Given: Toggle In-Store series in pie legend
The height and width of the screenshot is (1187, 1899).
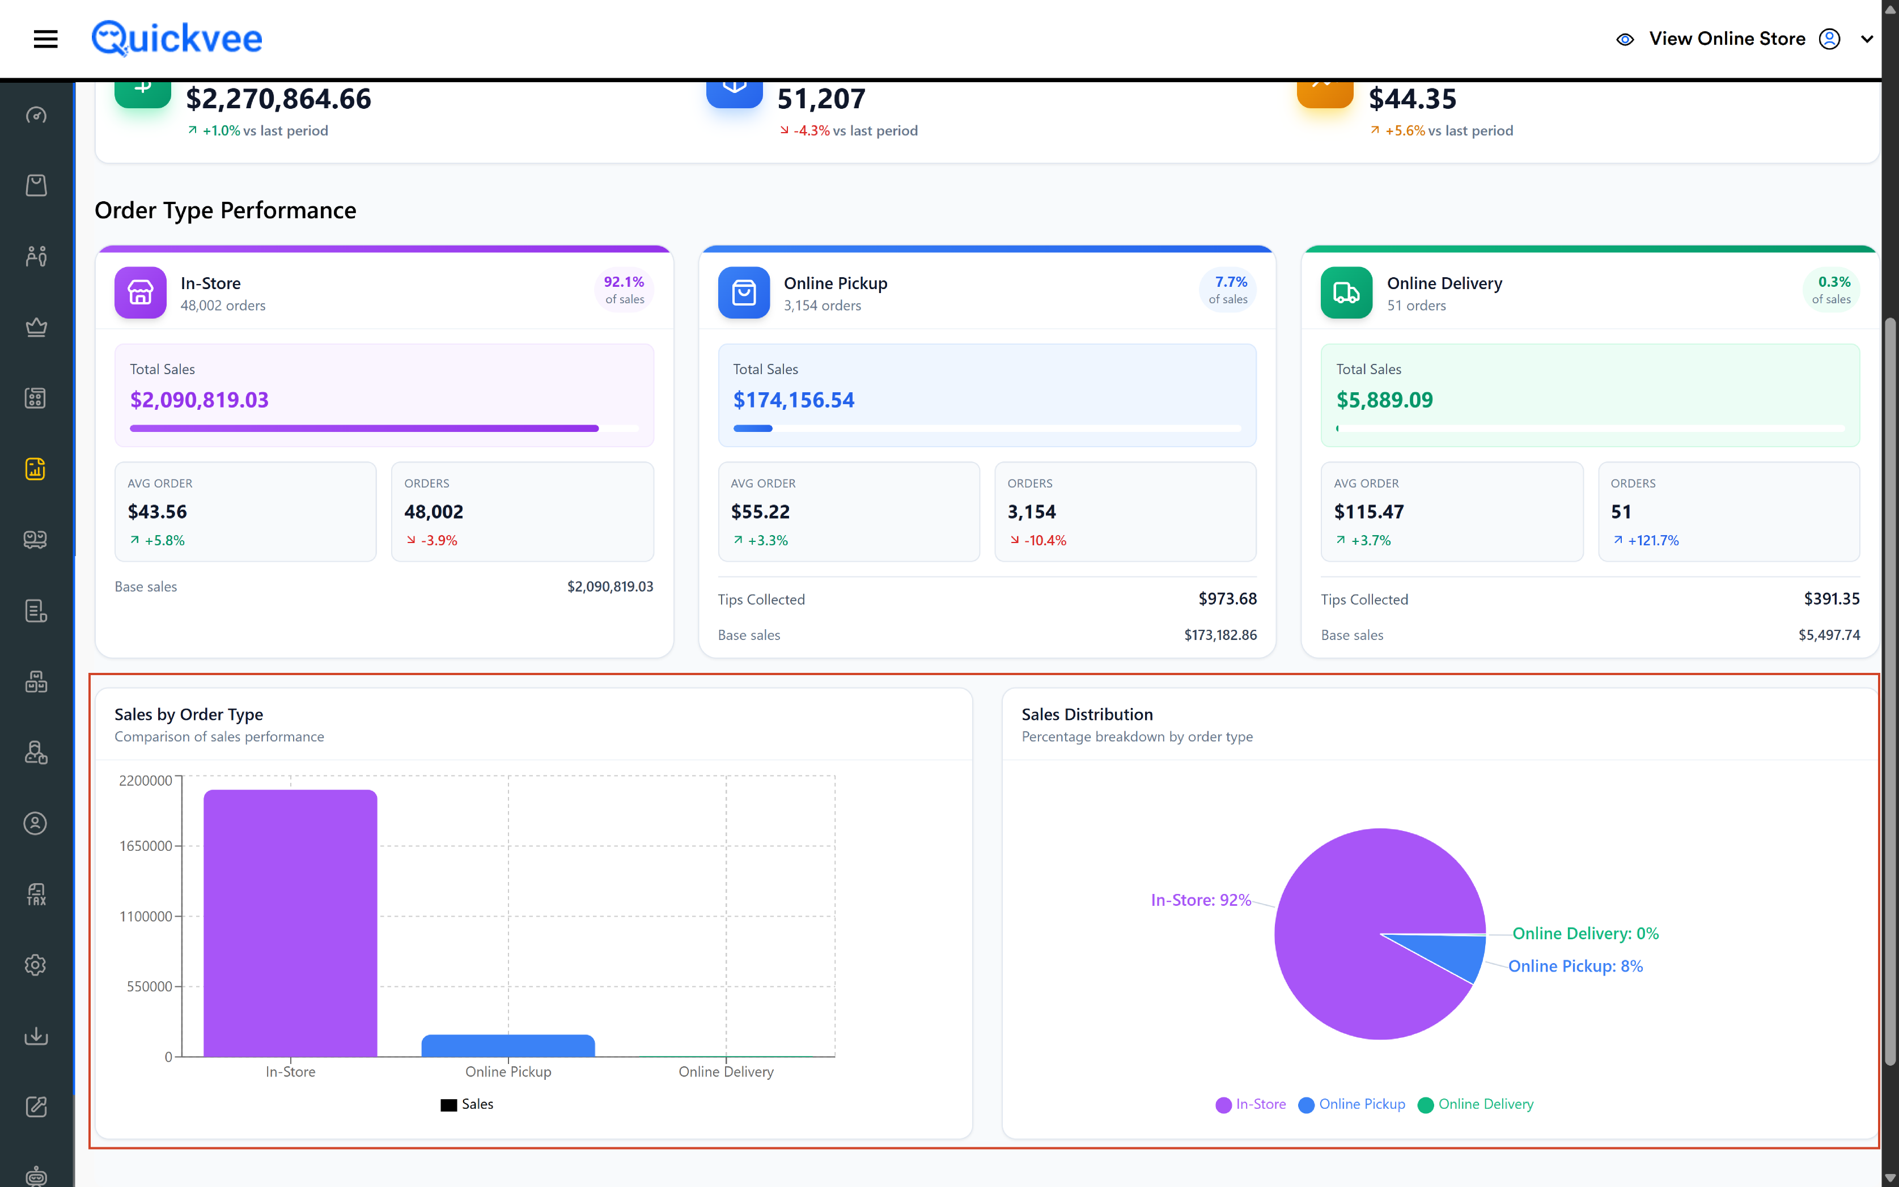Looking at the screenshot, I should (x=1251, y=1104).
